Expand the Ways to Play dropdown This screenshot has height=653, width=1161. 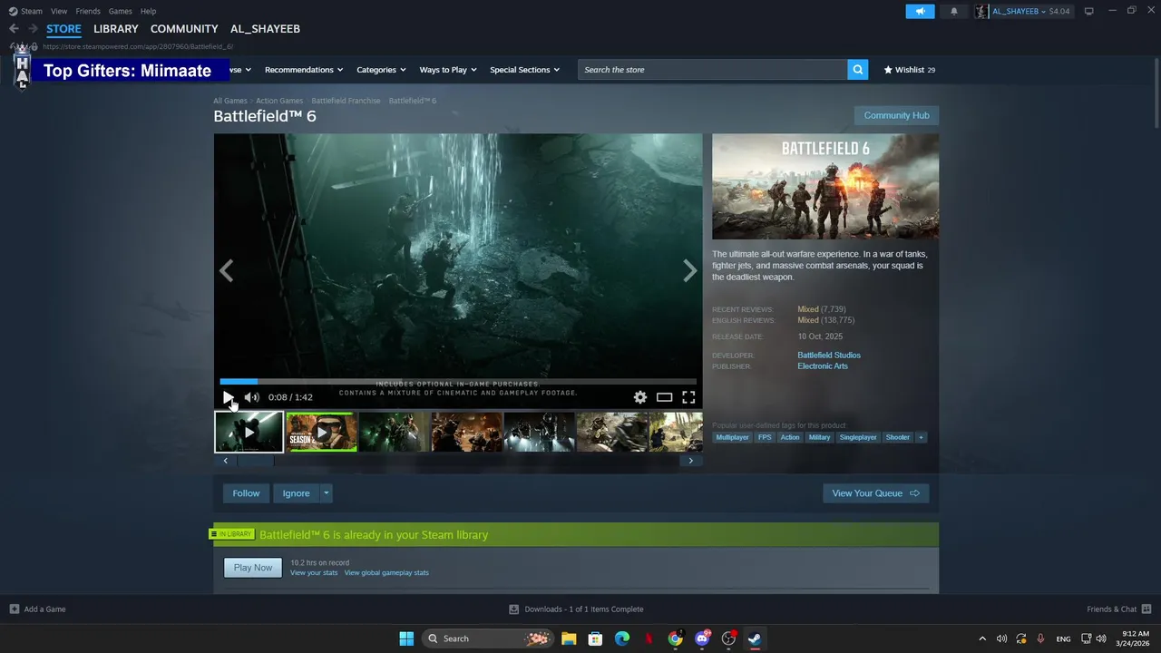click(448, 70)
